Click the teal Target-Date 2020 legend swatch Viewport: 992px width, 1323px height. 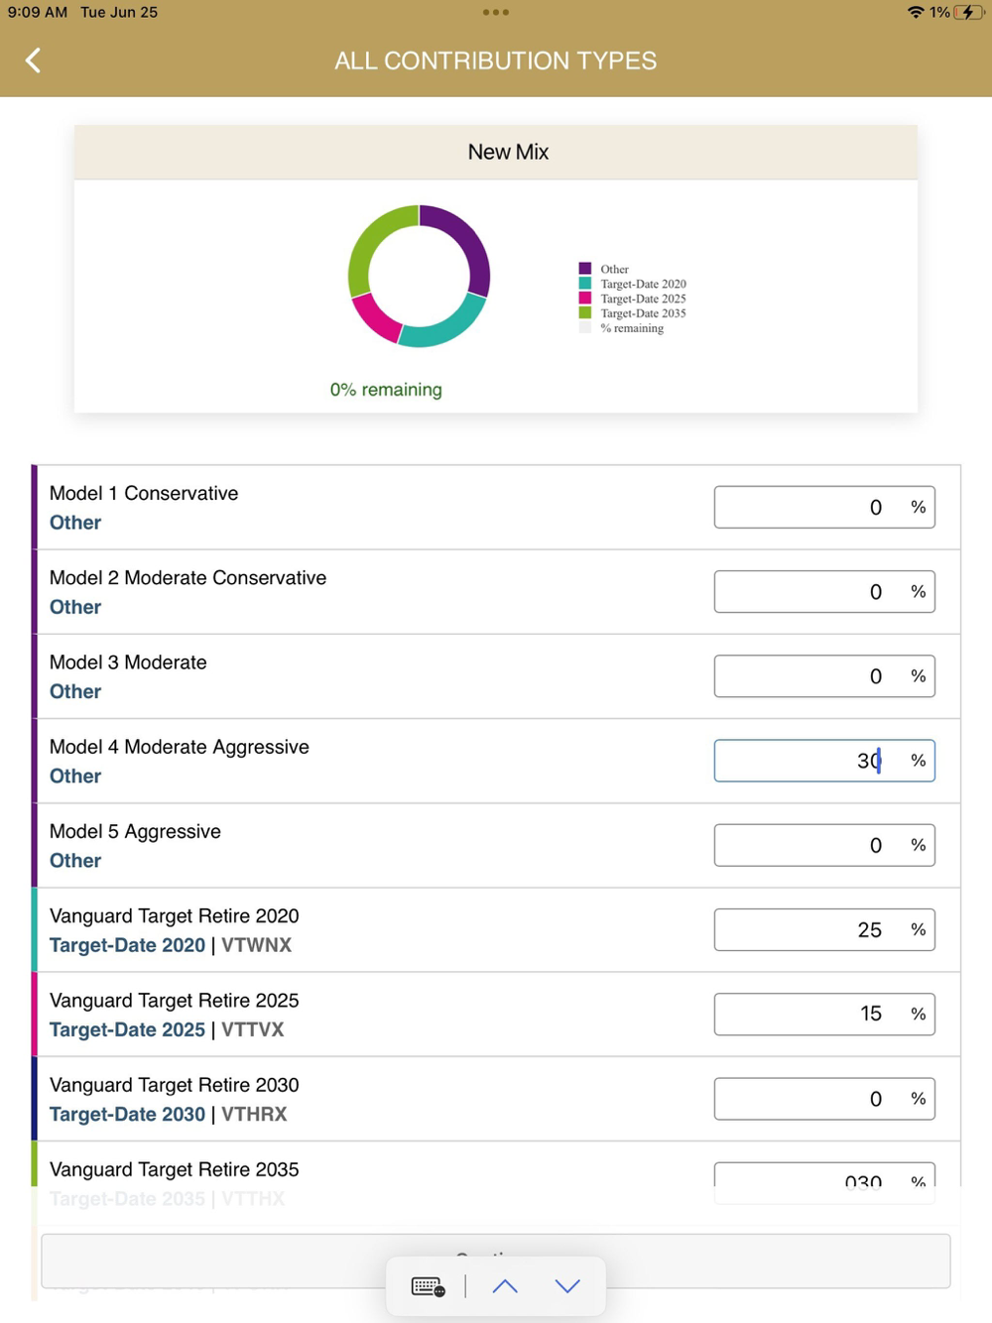pos(585,284)
